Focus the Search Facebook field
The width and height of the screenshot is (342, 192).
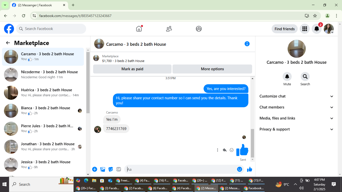pos(51,29)
